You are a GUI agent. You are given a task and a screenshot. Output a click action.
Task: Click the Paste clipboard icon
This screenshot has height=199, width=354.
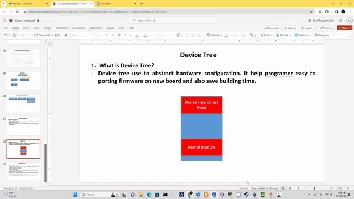pos(14,35)
